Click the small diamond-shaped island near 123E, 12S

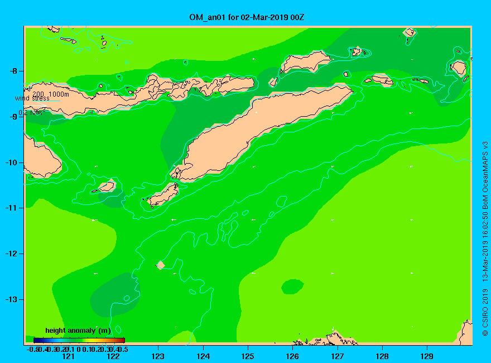coord(161,265)
